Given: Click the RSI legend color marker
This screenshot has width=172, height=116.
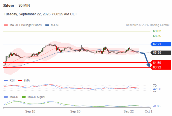Looking at the screenshot, I should click(x=6, y=81).
